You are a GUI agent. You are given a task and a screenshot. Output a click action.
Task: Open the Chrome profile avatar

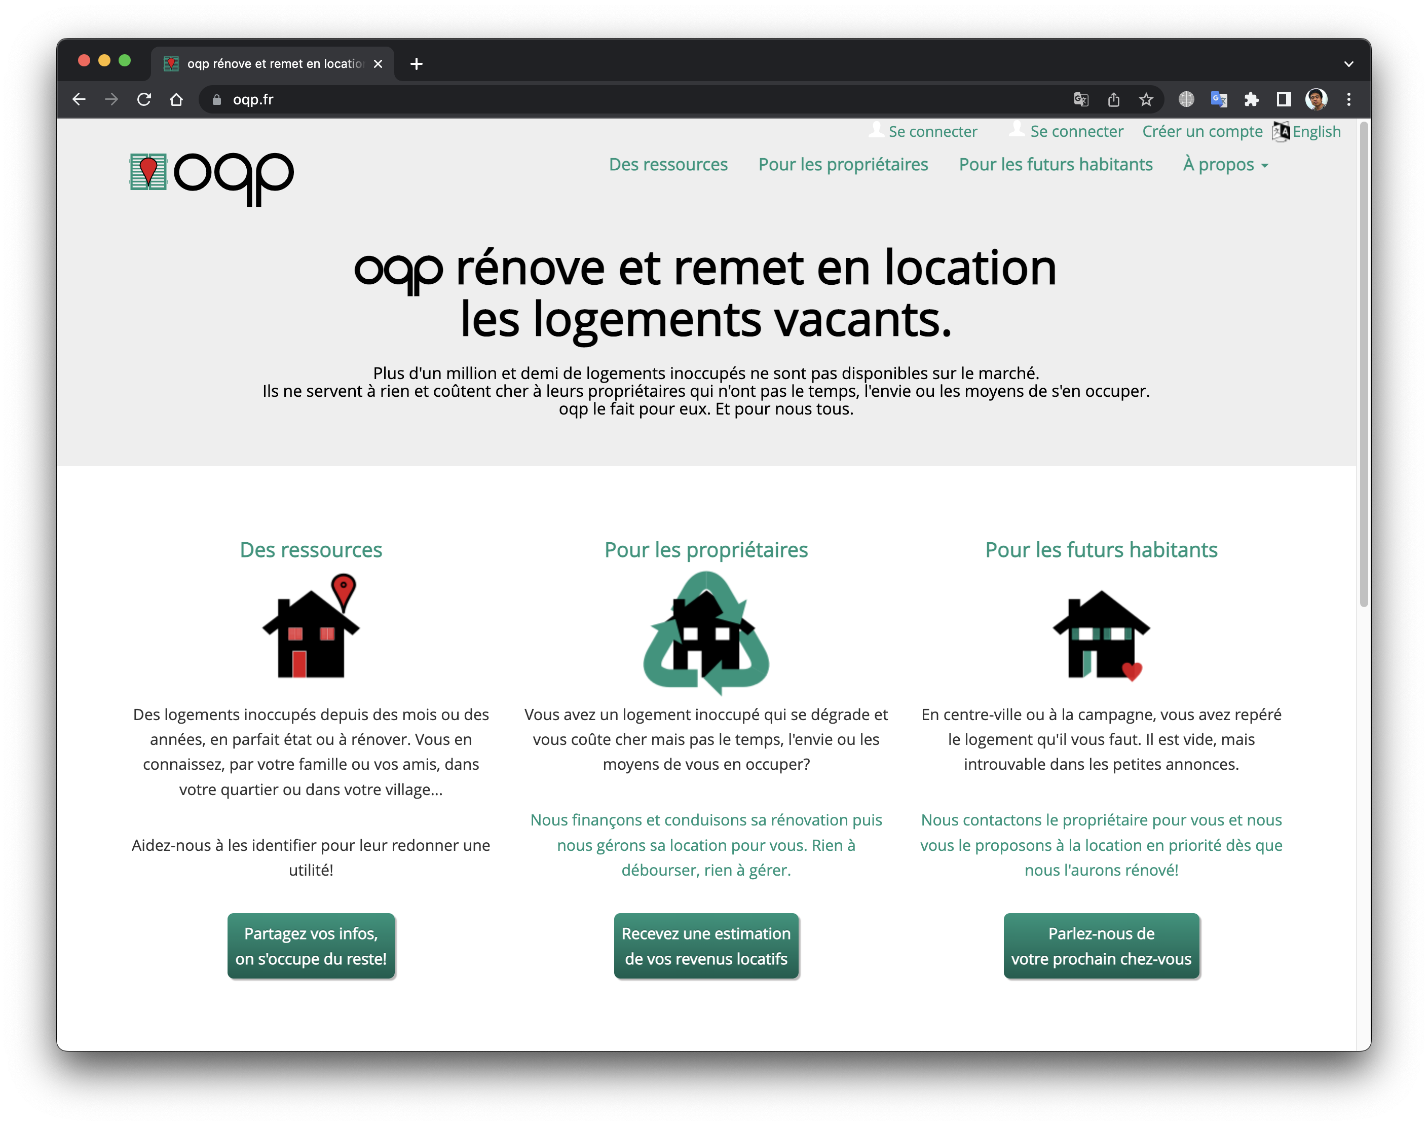1316,99
